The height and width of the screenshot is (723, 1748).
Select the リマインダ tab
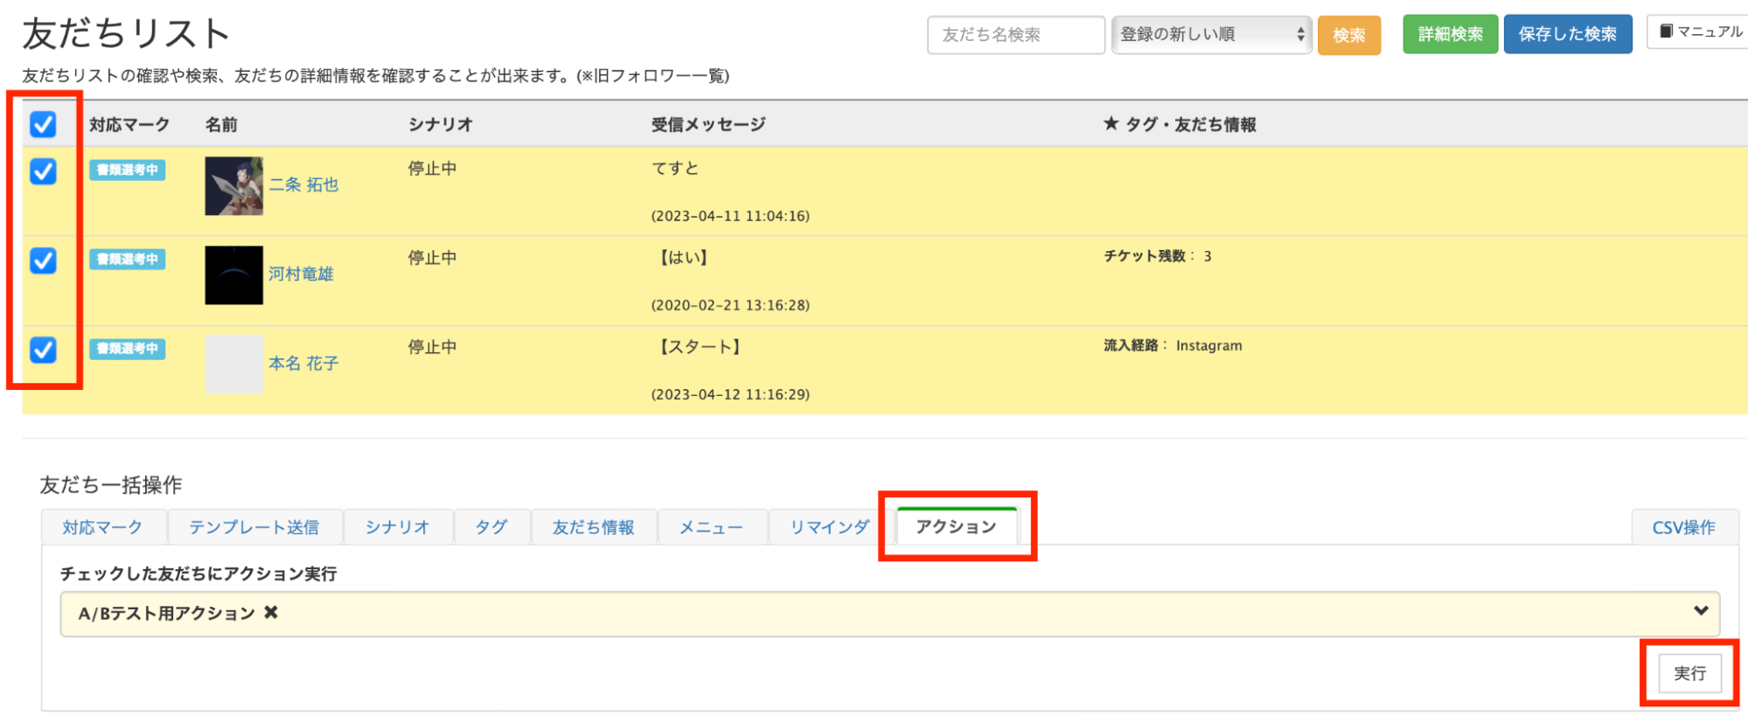coord(829,527)
